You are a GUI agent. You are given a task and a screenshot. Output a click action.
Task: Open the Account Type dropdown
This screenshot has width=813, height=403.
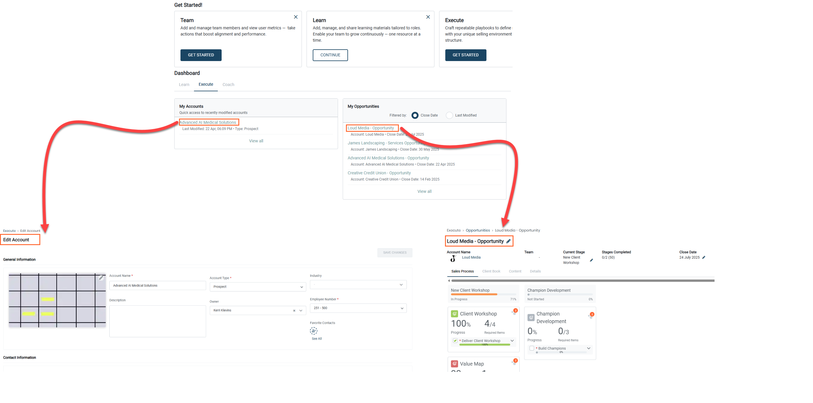click(x=257, y=287)
